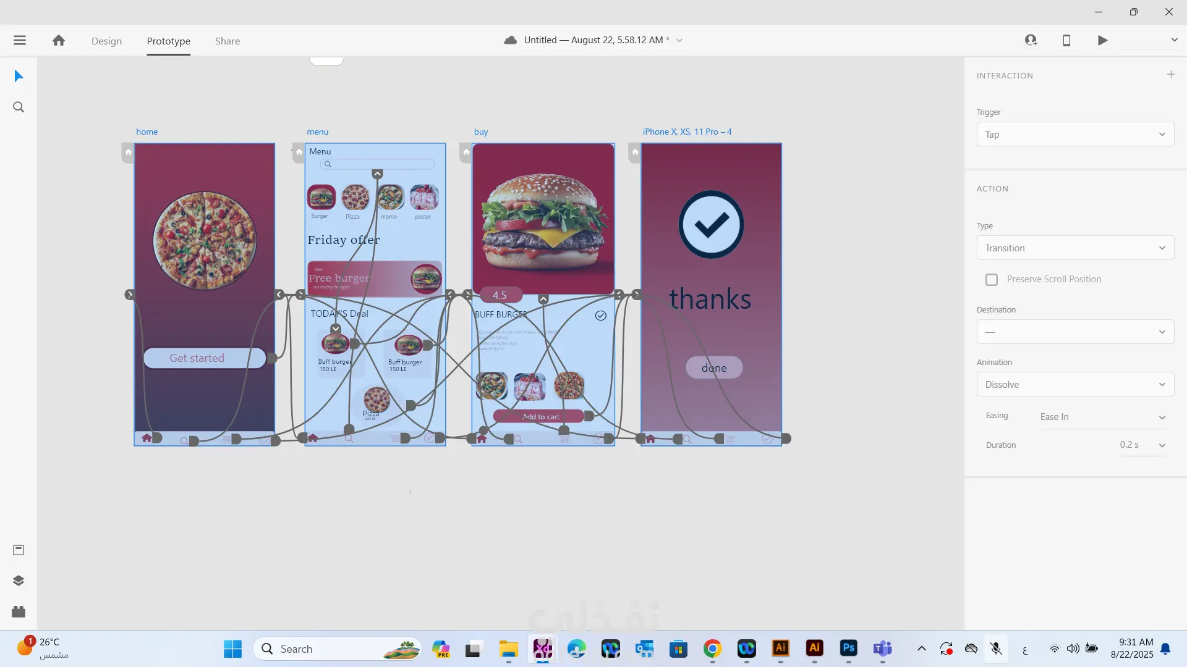The image size is (1187, 667).
Task: Enable Preserve Scroll Position checkbox
Action: point(992,280)
